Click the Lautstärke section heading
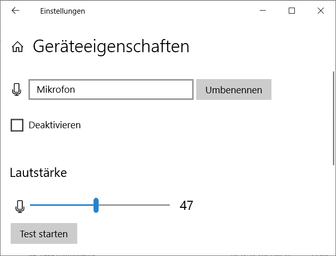This screenshot has width=336, height=256. [38, 173]
